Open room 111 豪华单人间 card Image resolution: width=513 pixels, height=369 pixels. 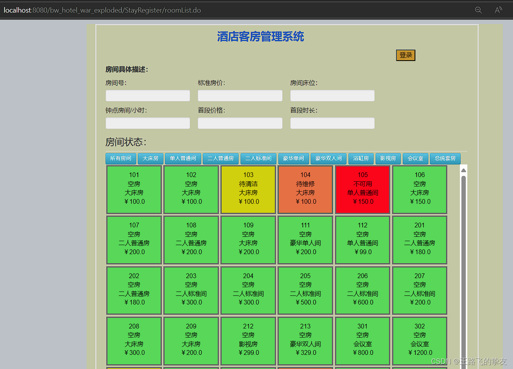305,240
